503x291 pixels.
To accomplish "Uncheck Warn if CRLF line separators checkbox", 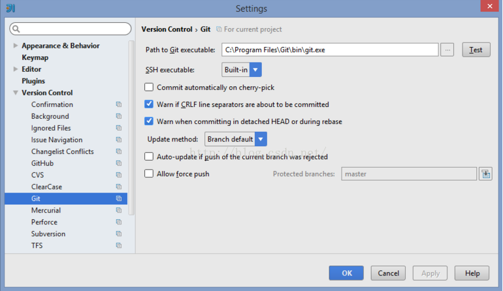I will (x=149, y=104).
